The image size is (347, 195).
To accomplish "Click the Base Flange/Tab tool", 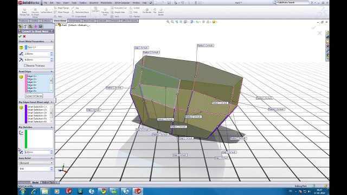I will click(x=24, y=12).
